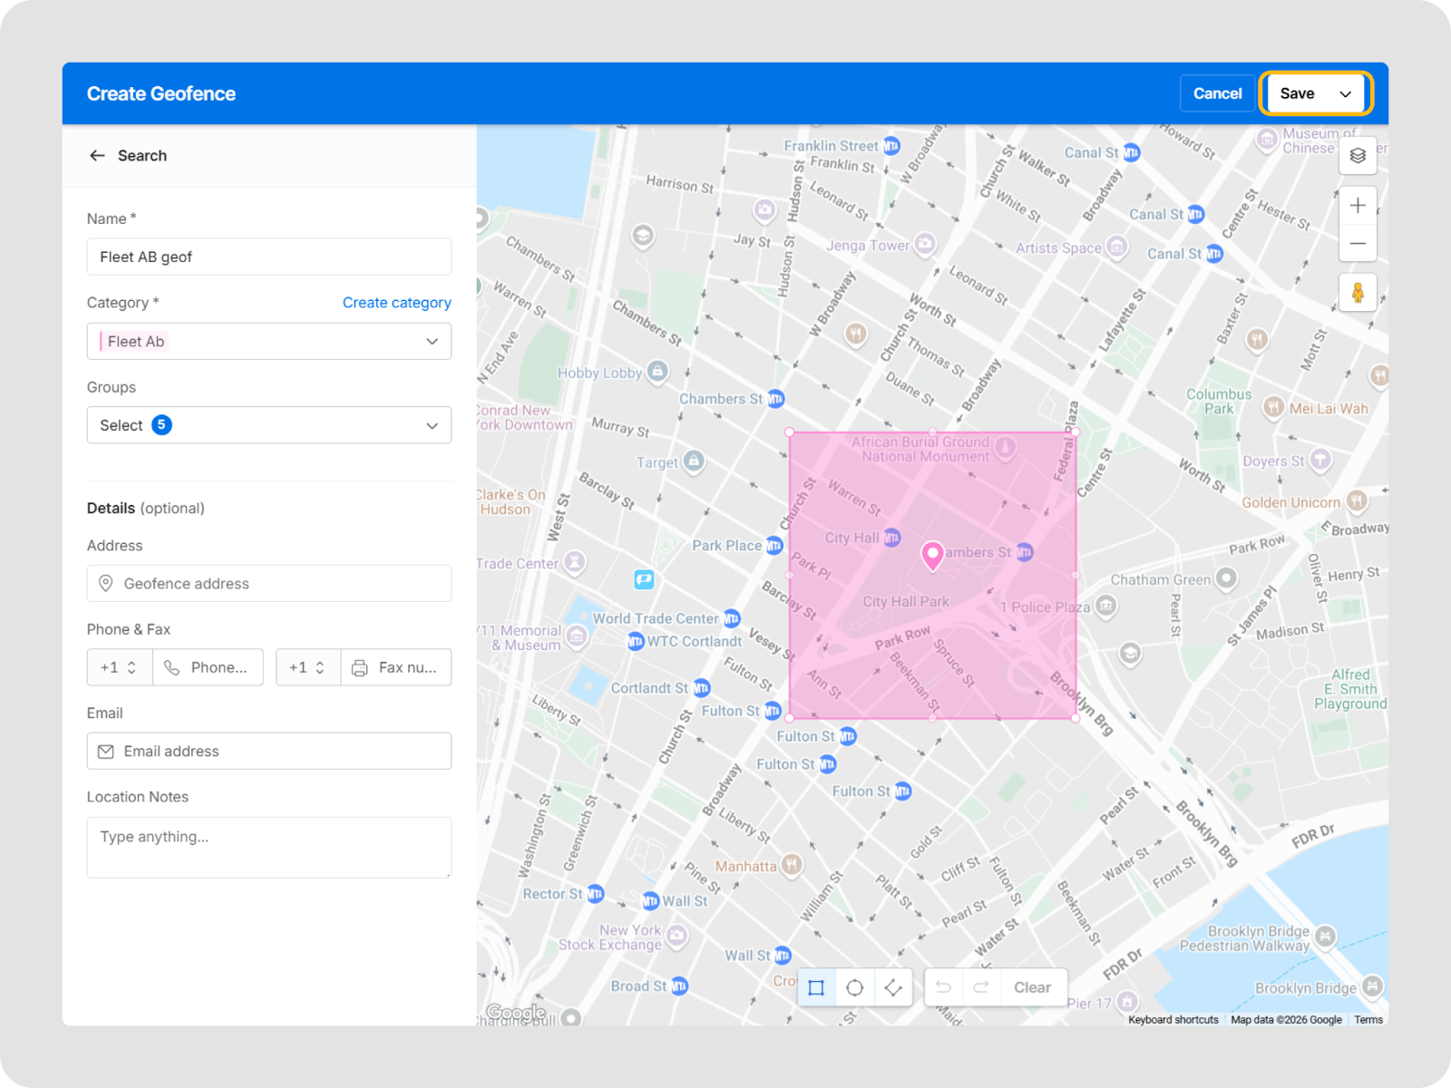This screenshot has width=1451, height=1088.
Task: Open the Category dropdown showing Fleet Ab
Action: 268,342
